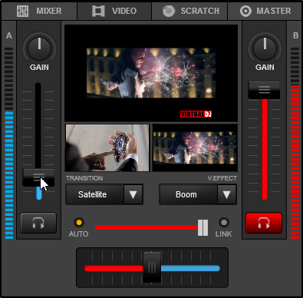Toggle deck A headphone cue button
The height and width of the screenshot is (298, 303).
(x=38, y=223)
